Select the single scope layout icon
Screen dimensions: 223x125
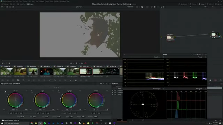tap(193, 55)
